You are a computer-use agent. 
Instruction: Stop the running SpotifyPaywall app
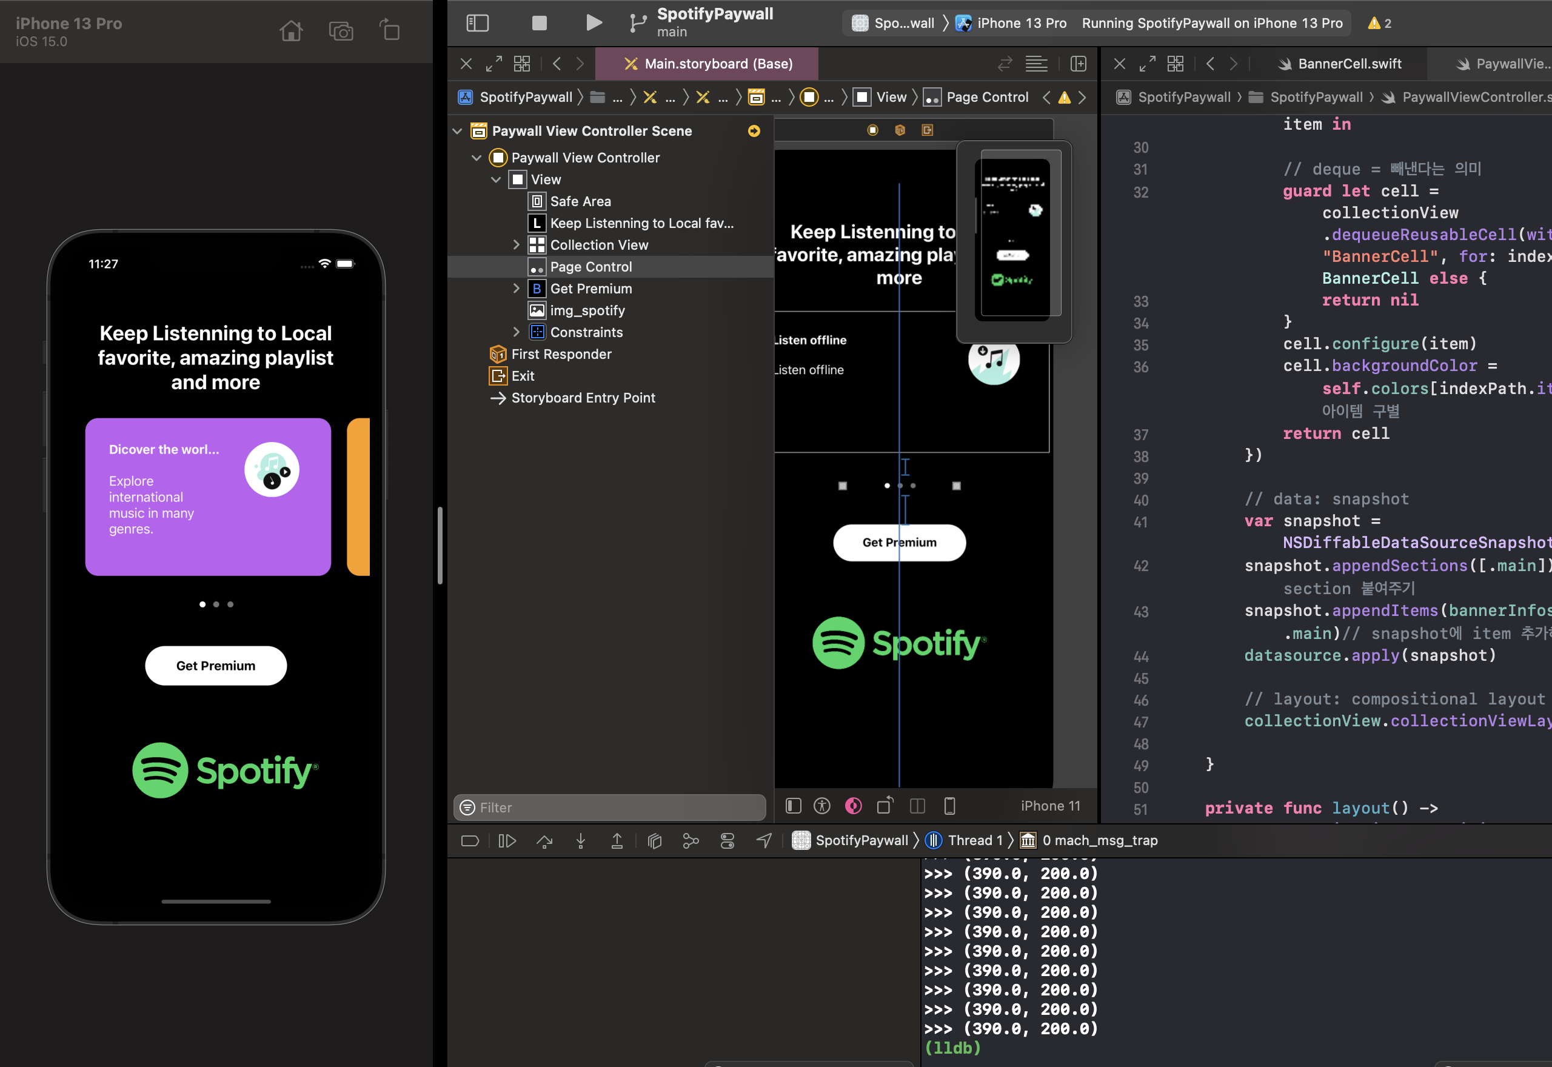[539, 22]
